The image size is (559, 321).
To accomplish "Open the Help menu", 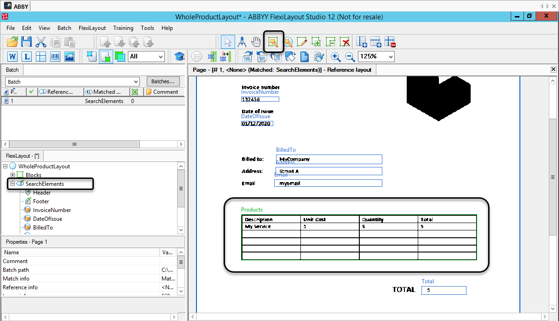I will point(167,28).
